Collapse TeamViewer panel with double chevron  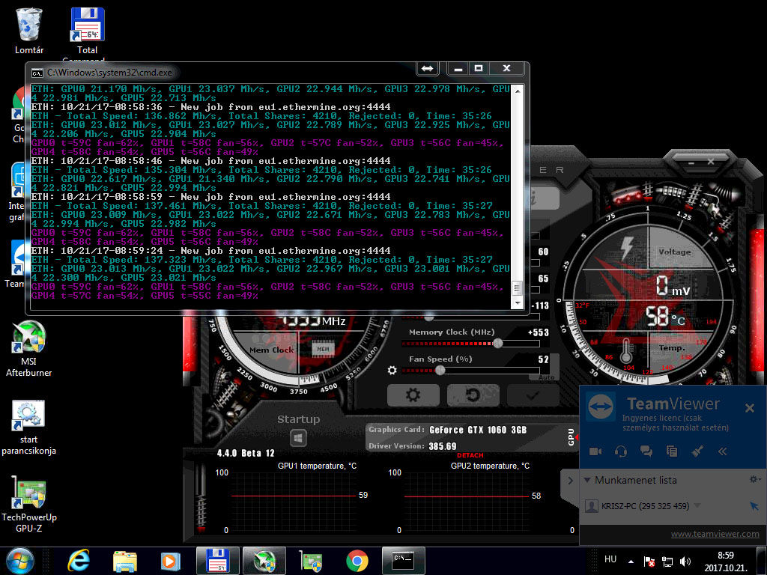tap(723, 451)
